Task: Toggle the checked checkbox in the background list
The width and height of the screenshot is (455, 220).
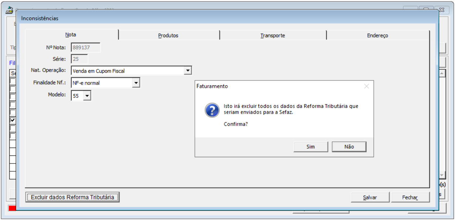Action: pos(13,120)
